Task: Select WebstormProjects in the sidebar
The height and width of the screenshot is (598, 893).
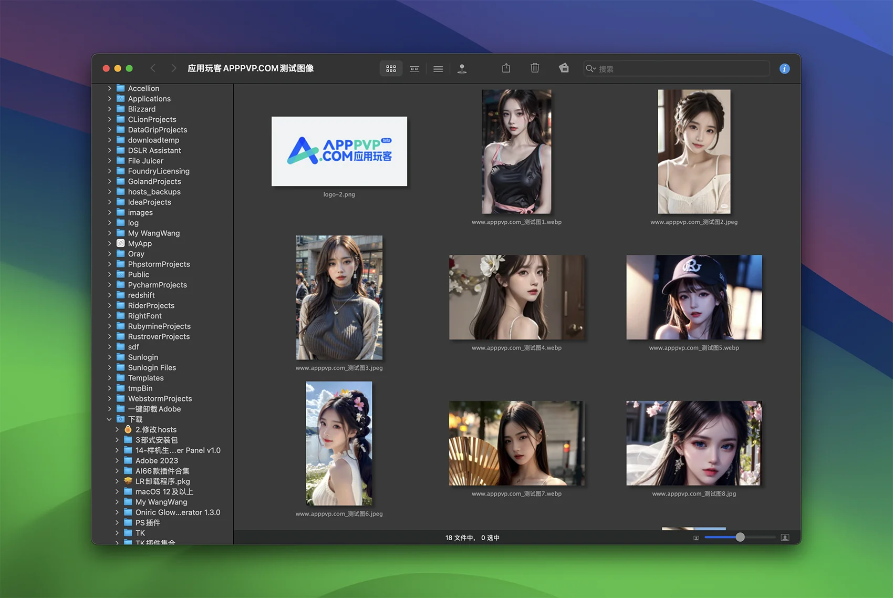Action: [x=160, y=399]
